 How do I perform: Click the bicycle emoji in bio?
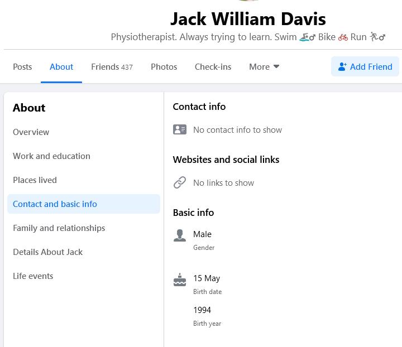pos(343,37)
